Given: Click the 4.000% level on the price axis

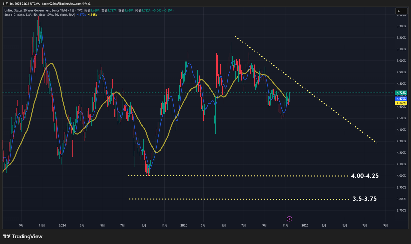Looking at the screenshot, I should pos(401,176).
